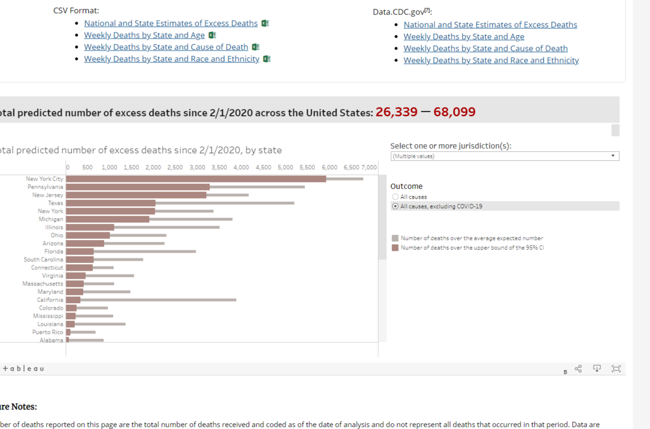
Task: Click legend text about average expected number
Action: click(x=472, y=238)
